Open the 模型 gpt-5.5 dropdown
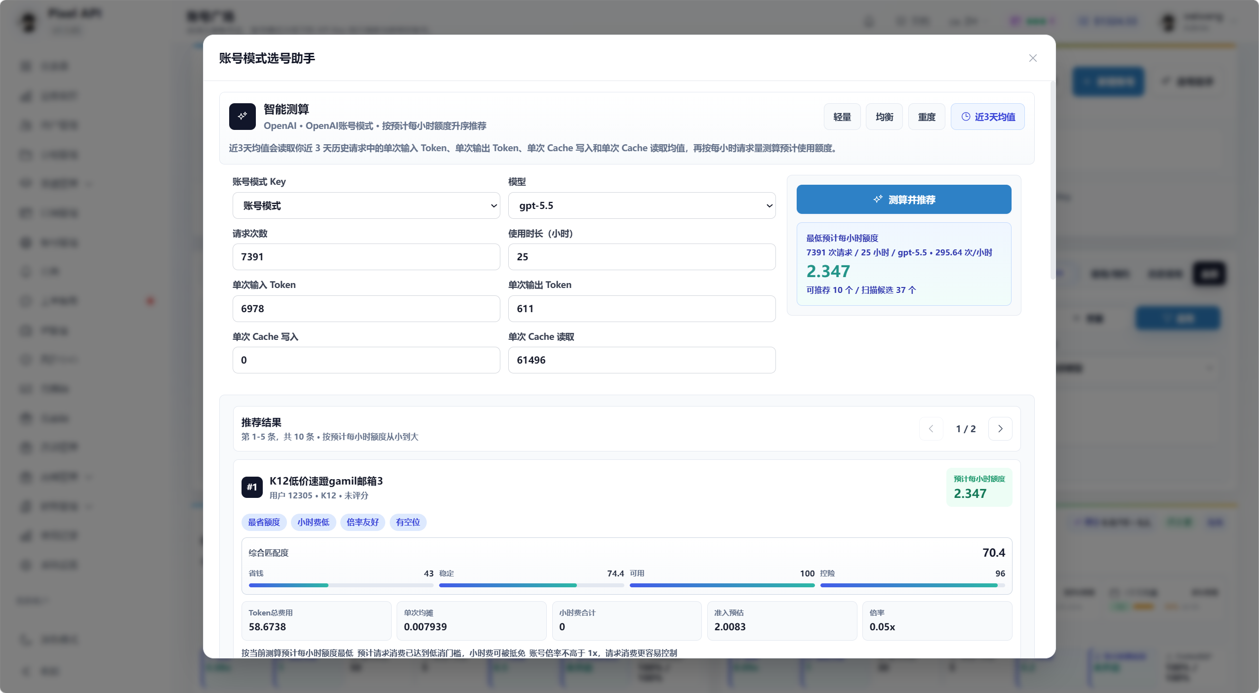Screen dimensions: 1259x693 [x=642, y=205]
